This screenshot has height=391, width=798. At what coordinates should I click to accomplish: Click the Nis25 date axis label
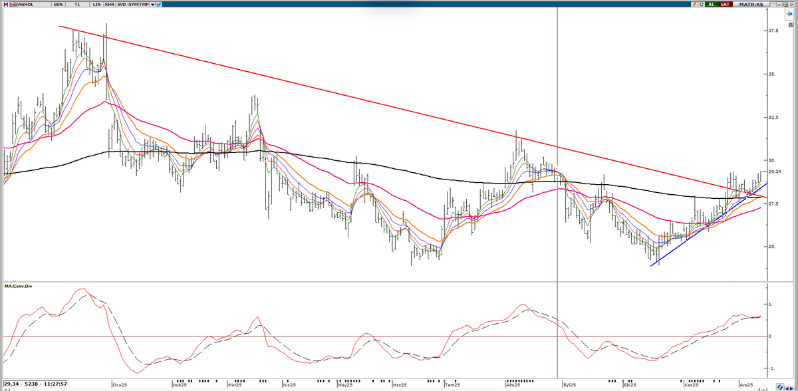point(289,384)
